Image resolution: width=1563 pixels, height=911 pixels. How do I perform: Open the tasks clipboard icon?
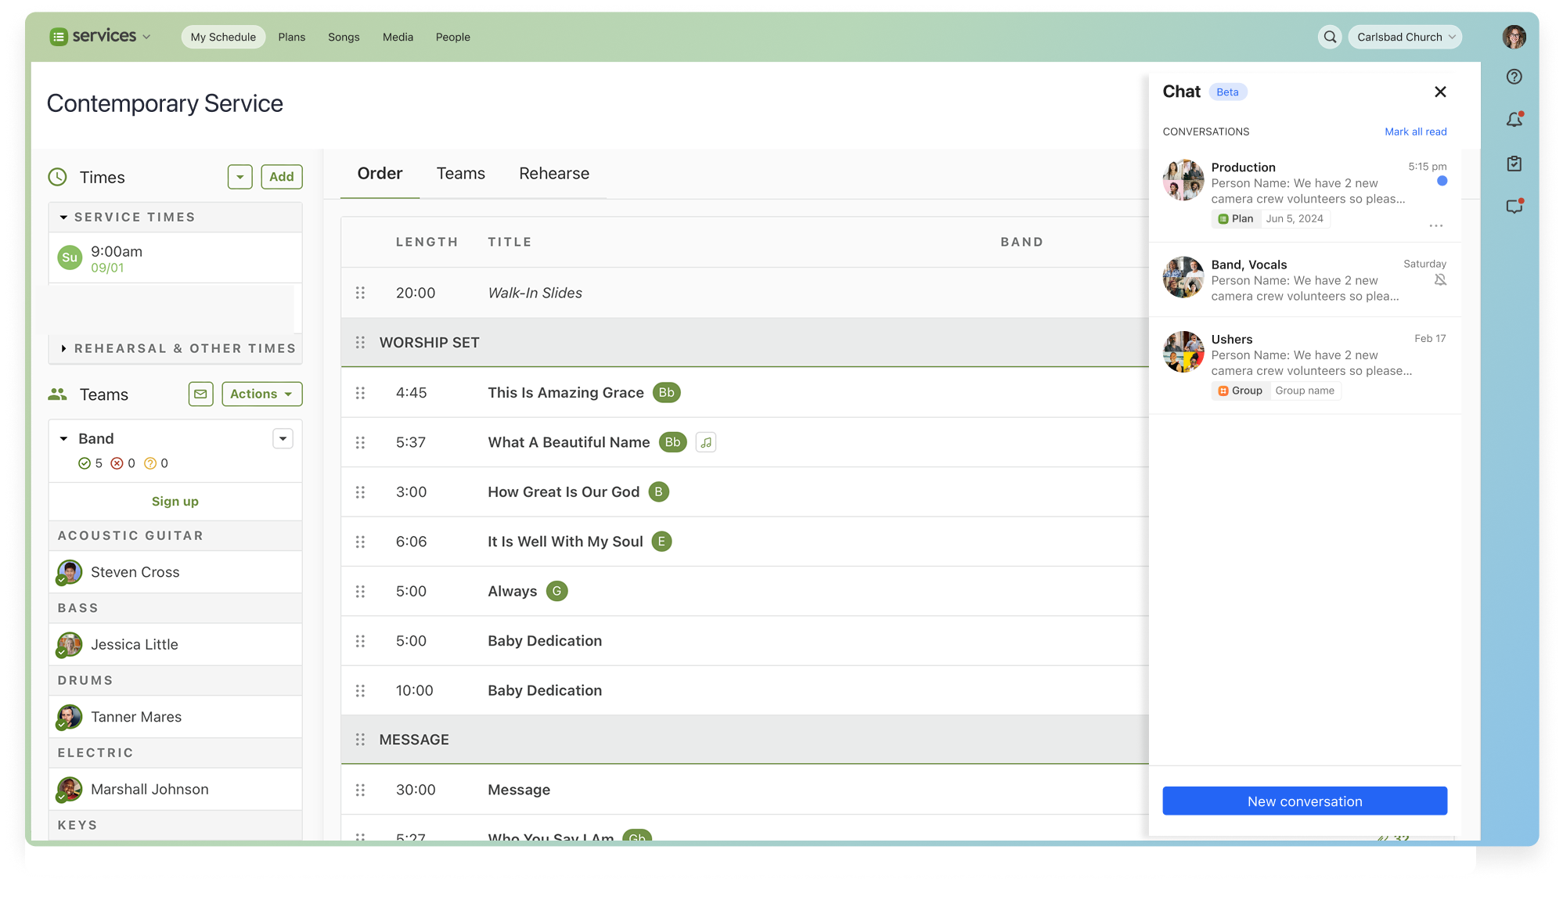coord(1514,164)
